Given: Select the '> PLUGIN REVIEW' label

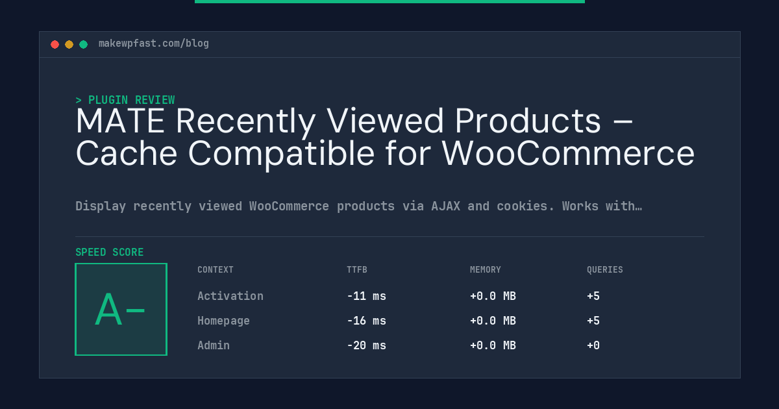Looking at the screenshot, I should 125,100.
